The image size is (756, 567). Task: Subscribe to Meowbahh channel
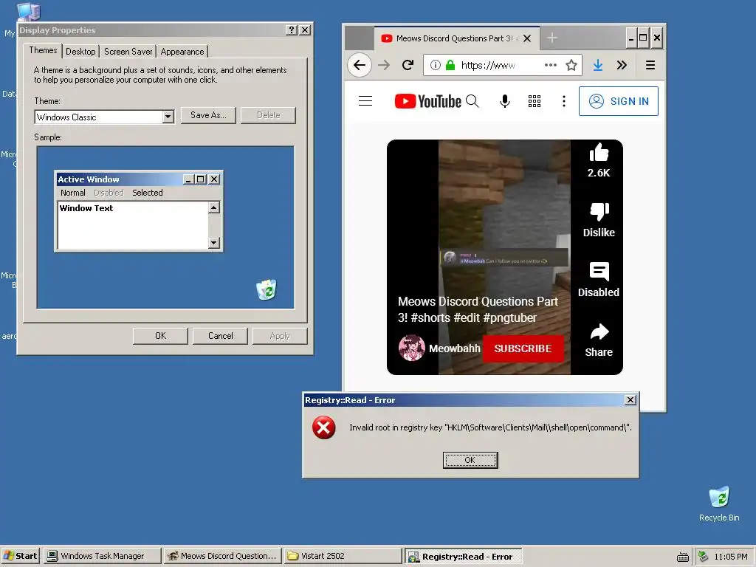tap(523, 348)
